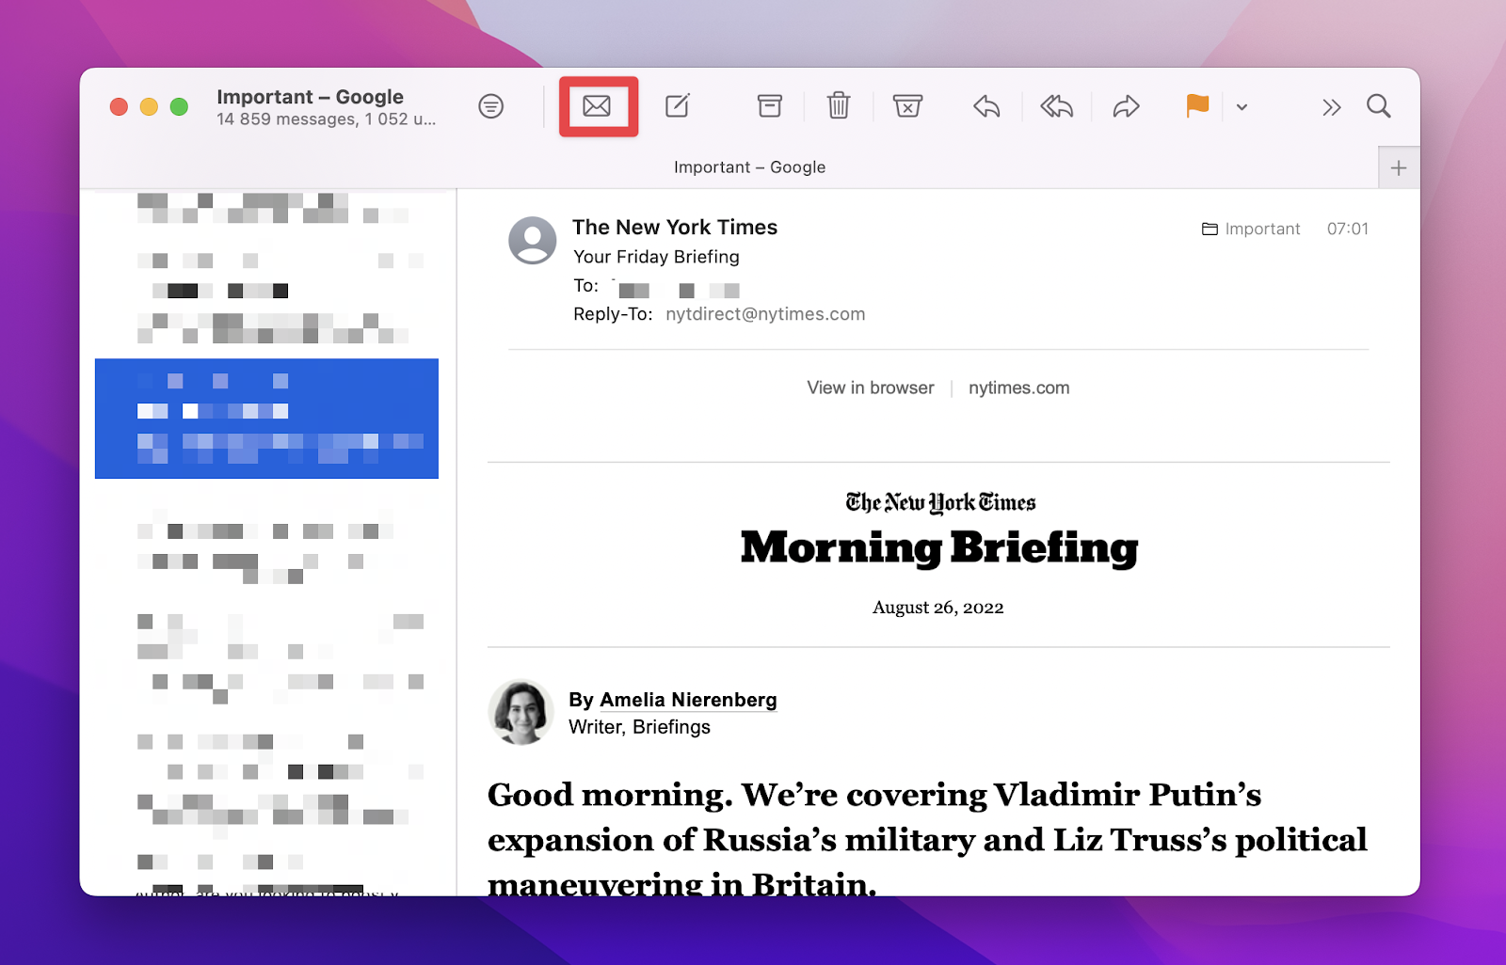Click Amelia Nierenberg's author photo
This screenshot has width=1506, height=965.
pyautogui.click(x=521, y=712)
